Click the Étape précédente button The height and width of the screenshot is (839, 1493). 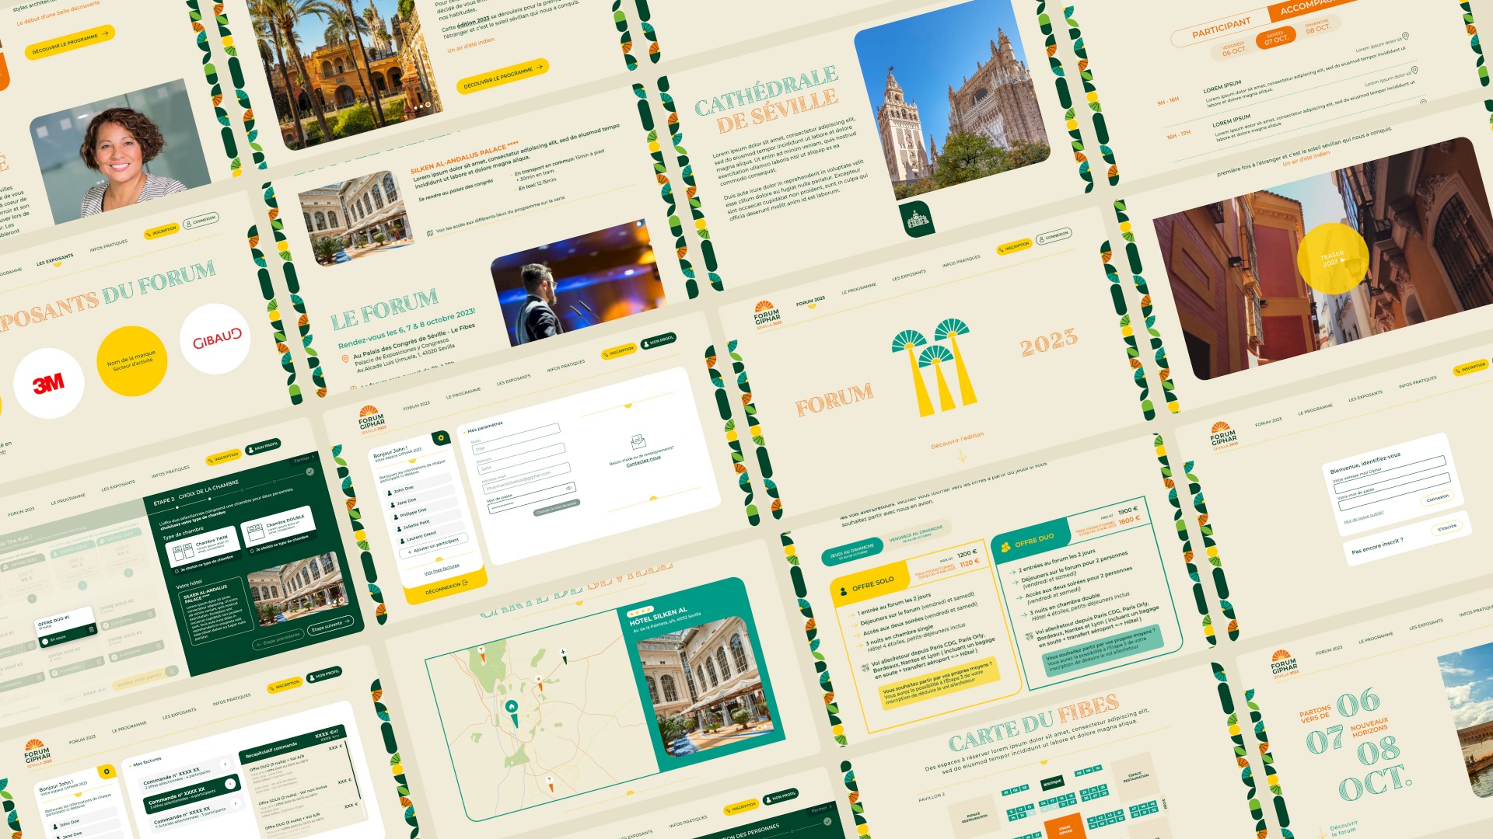[278, 640]
